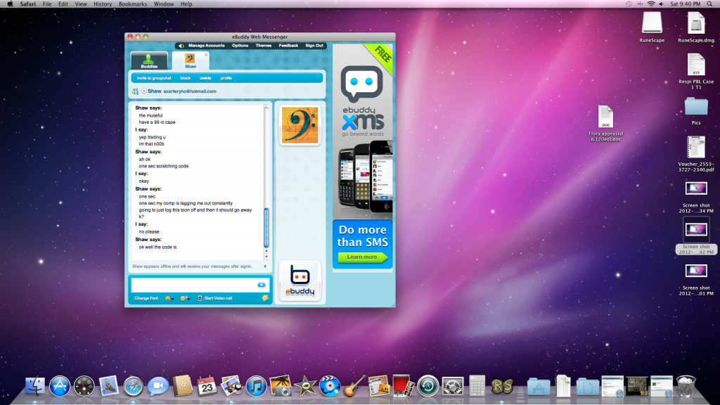Image resolution: width=720 pixels, height=405 pixels.
Task: Open the Apple menu
Action: pos(10,4)
